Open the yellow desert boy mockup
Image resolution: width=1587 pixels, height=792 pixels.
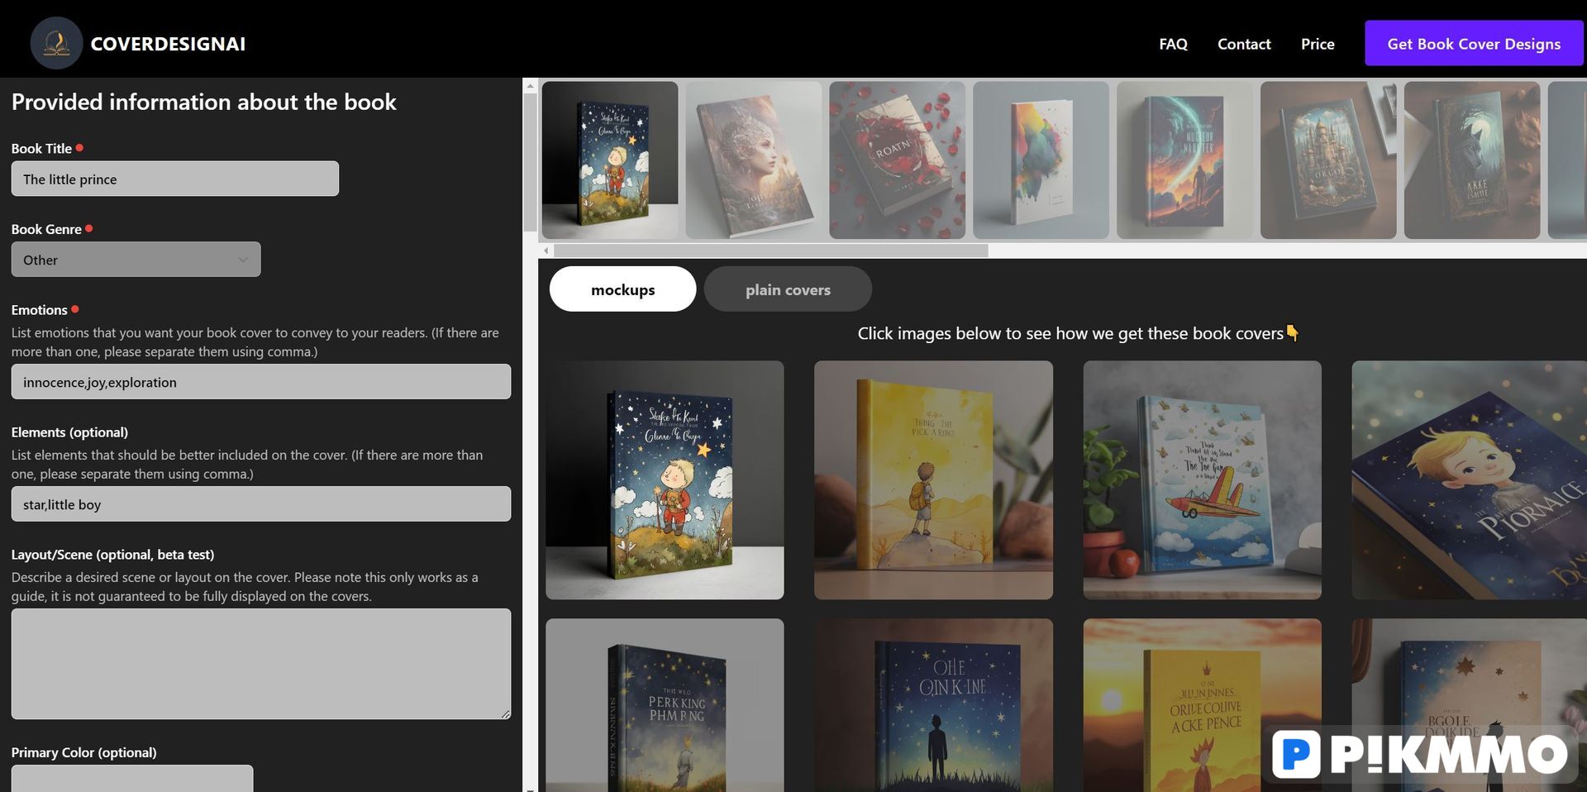point(933,480)
